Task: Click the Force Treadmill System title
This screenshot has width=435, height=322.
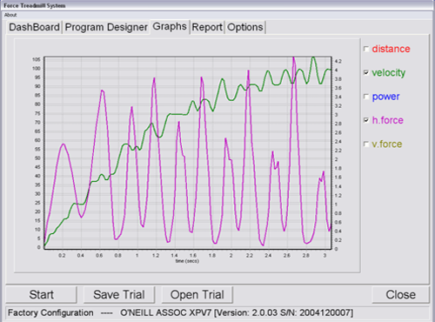Action: pyautogui.click(x=35, y=5)
